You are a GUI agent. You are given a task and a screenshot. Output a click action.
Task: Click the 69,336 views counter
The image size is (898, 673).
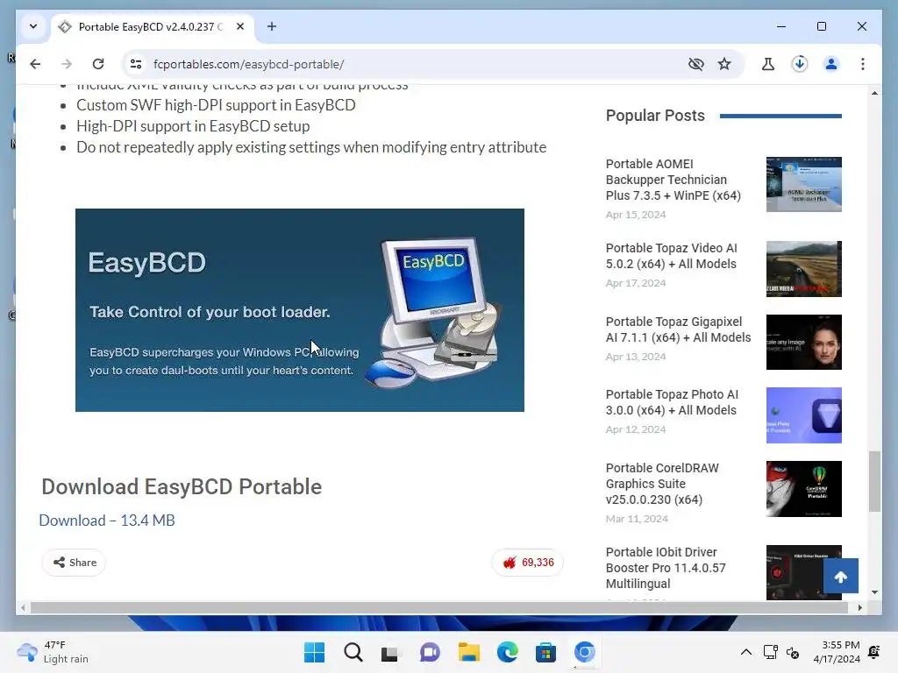tap(527, 563)
